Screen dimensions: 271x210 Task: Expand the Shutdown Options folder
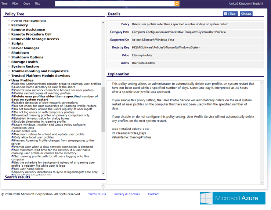point(9,57)
